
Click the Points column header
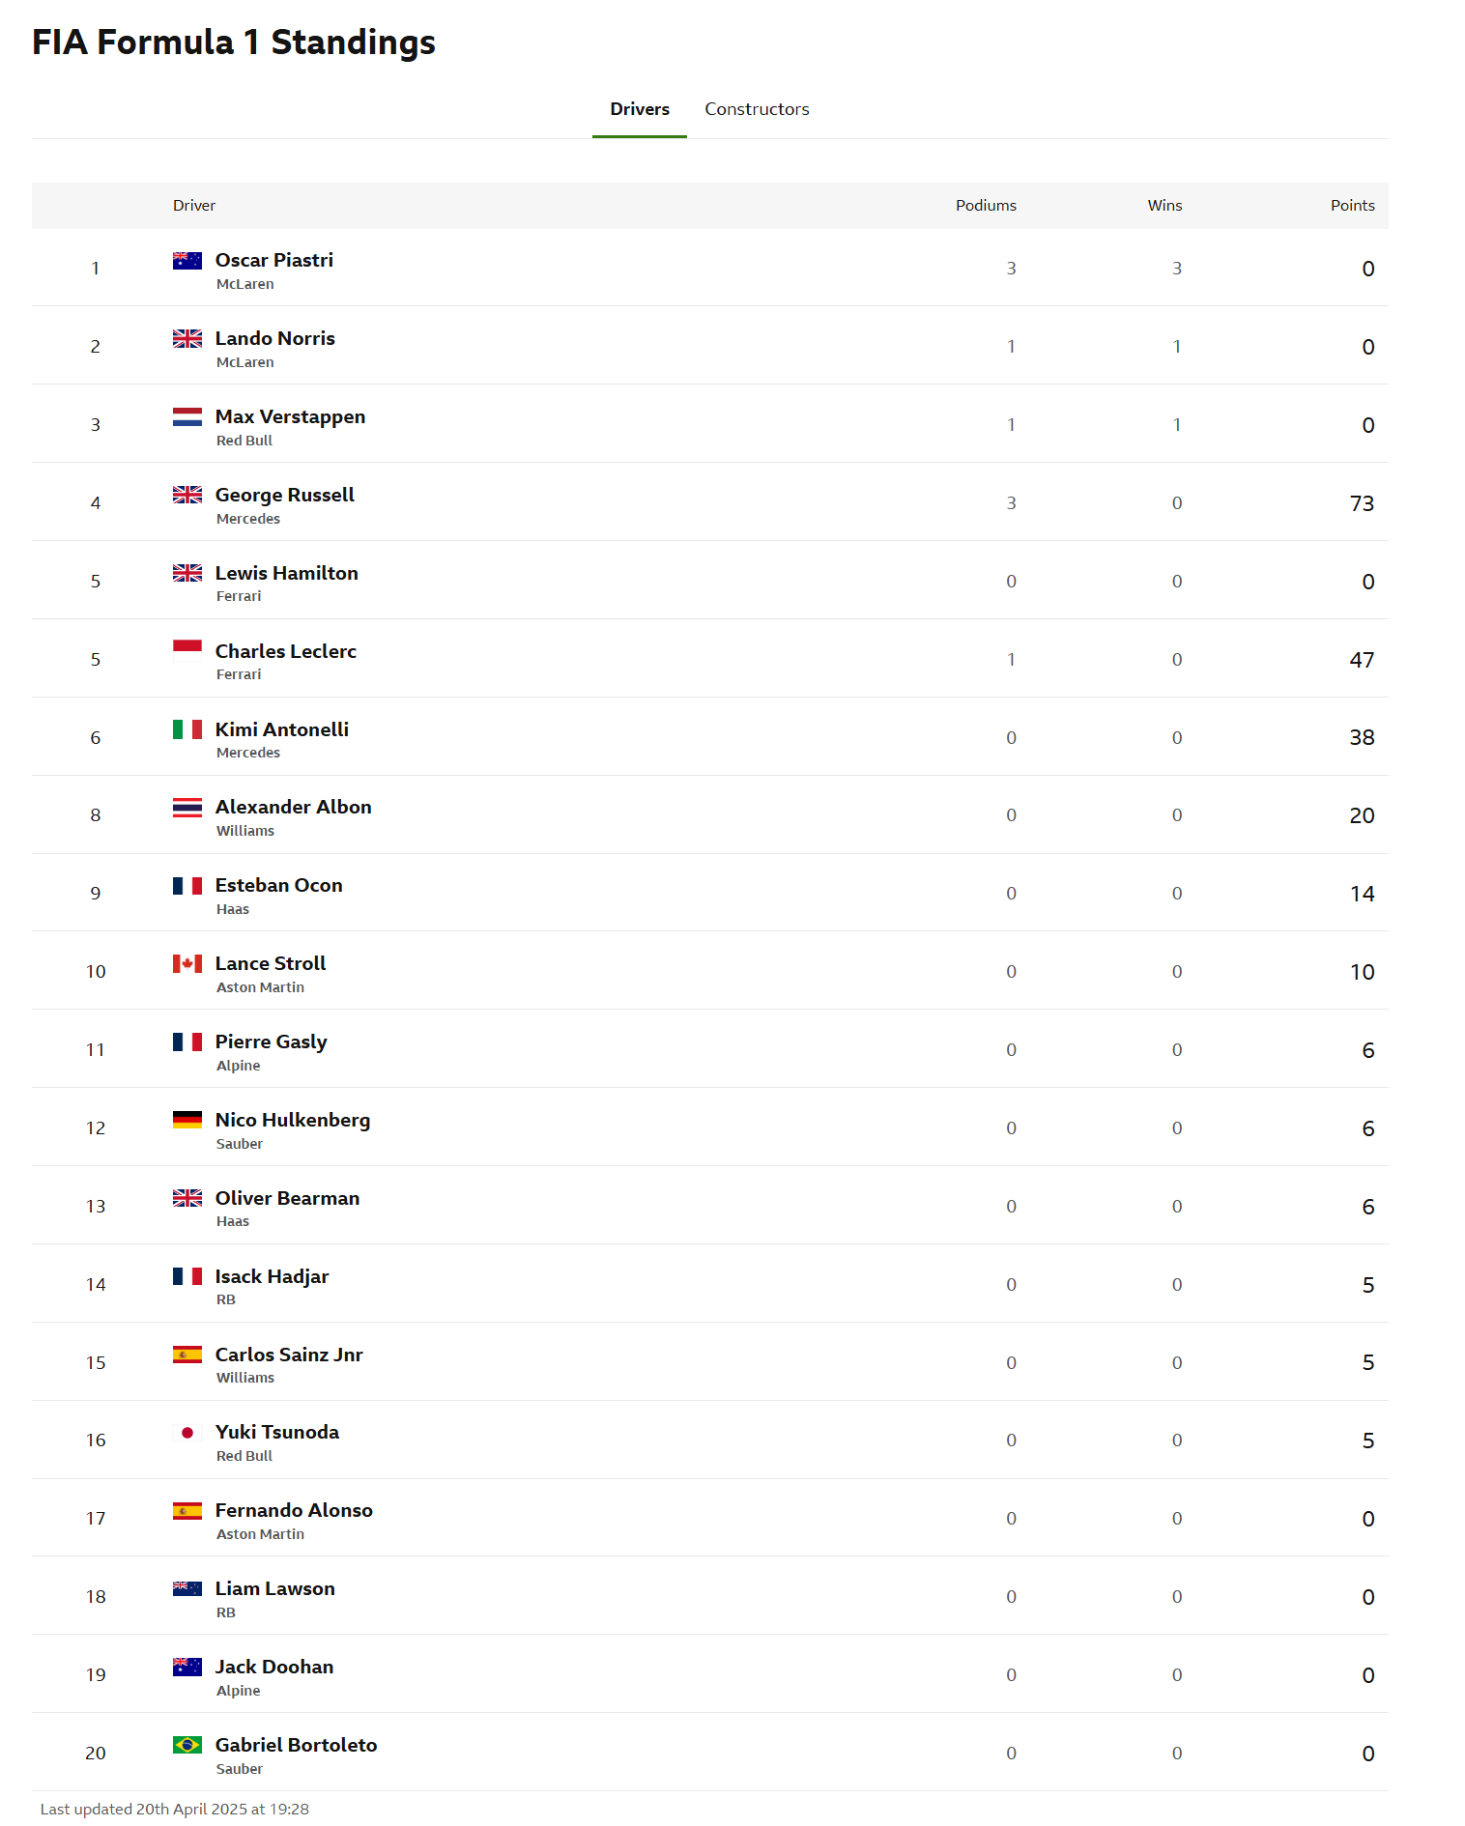tap(1352, 205)
